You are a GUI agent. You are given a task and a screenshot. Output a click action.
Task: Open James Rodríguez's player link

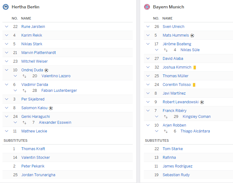tap(177, 166)
